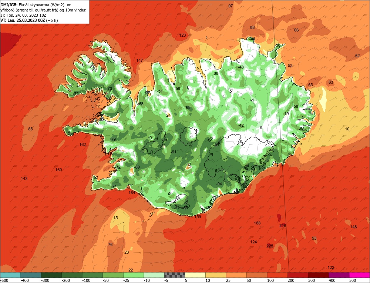Click the map value 76
The height and width of the screenshot is (283, 370).
(110, 244)
